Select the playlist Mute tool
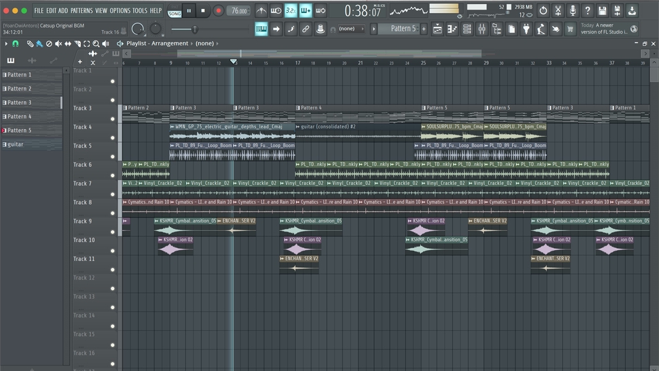Screen dimensions: 659x371 coord(58,43)
